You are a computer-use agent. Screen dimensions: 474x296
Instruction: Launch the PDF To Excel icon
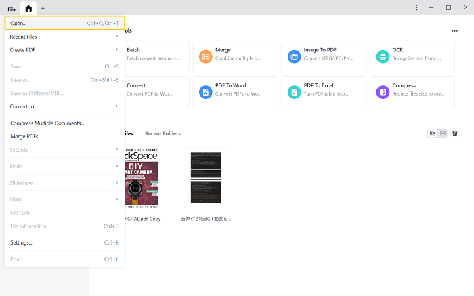[x=294, y=91]
